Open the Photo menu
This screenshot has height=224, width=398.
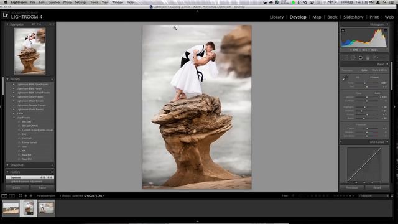pyautogui.click(x=67, y=2)
